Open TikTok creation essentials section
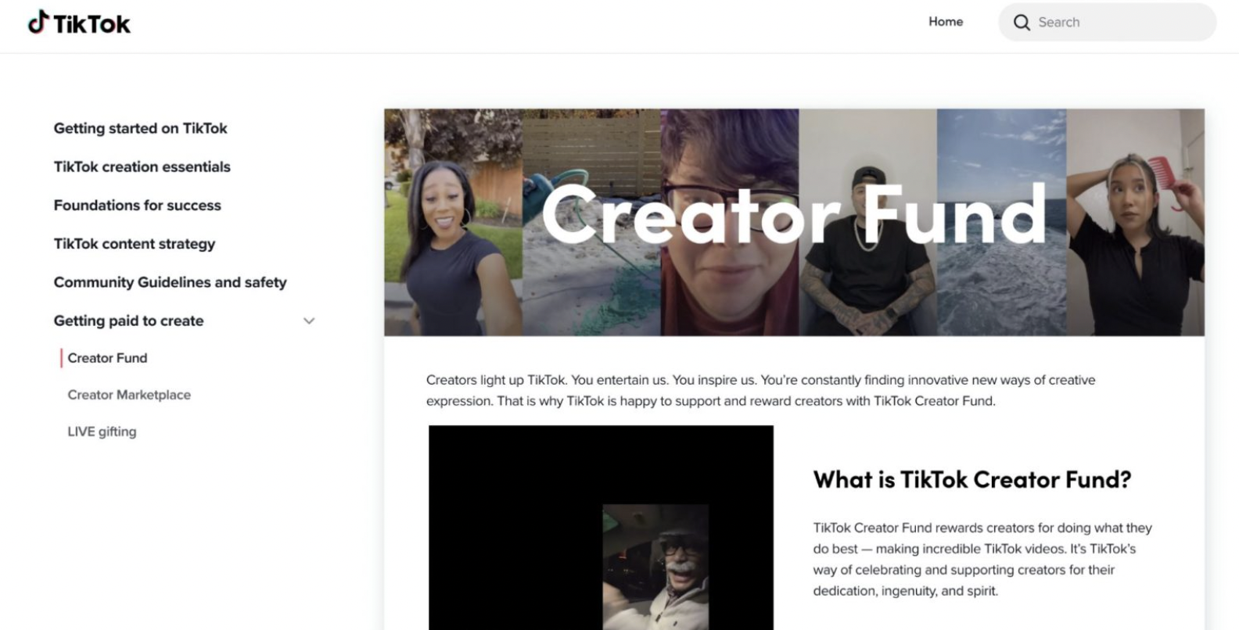1239x630 pixels. click(x=142, y=166)
